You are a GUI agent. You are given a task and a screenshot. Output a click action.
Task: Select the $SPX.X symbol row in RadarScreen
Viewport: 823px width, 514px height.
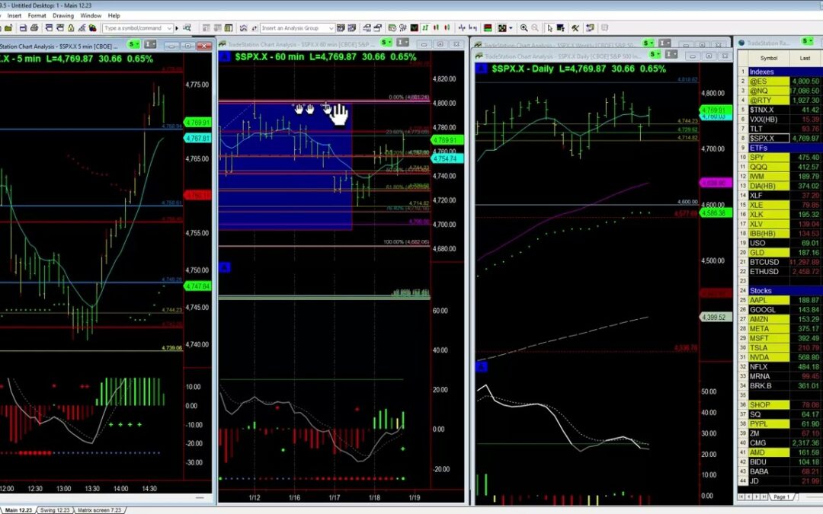tap(780, 139)
